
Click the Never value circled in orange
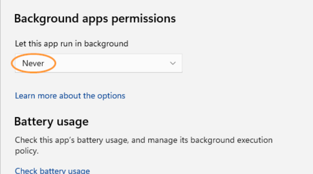(x=33, y=63)
